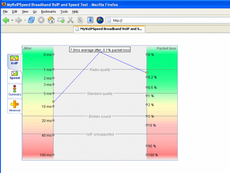Open the Edit menu

pos(14,12)
